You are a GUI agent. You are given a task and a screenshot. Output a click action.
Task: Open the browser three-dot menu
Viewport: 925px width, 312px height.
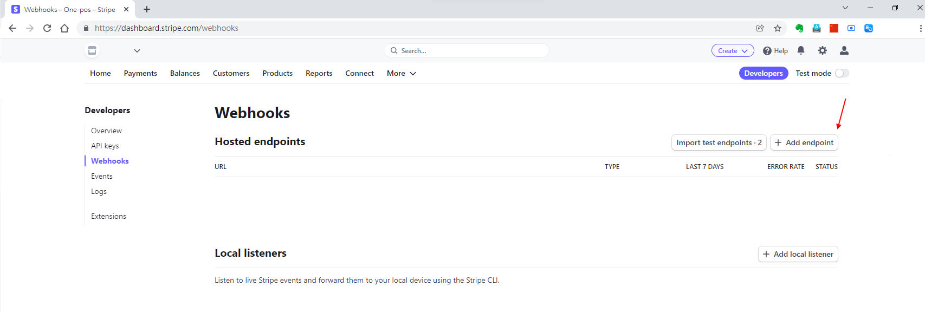(x=921, y=28)
